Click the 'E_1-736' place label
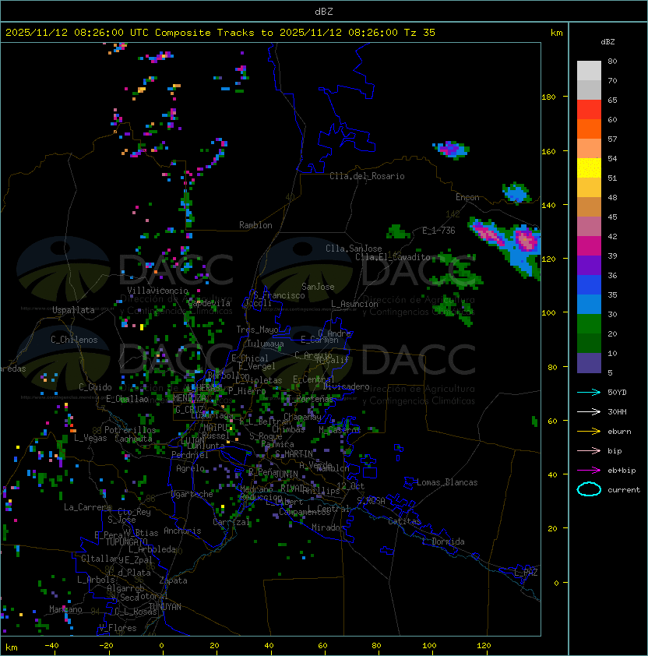The height and width of the screenshot is (656, 648). pyautogui.click(x=438, y=231)
